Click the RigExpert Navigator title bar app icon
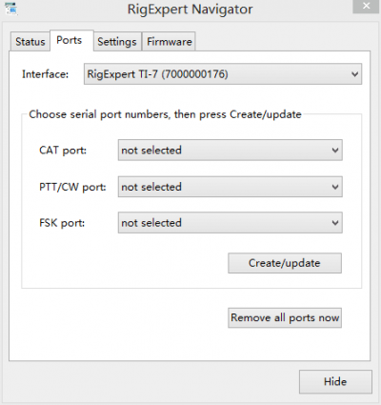The height and width of the screenshot is (405, 381). click(11, 9)
